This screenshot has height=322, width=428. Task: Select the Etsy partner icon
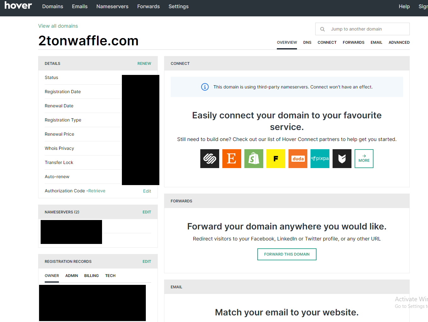click(x=231, y=159)
